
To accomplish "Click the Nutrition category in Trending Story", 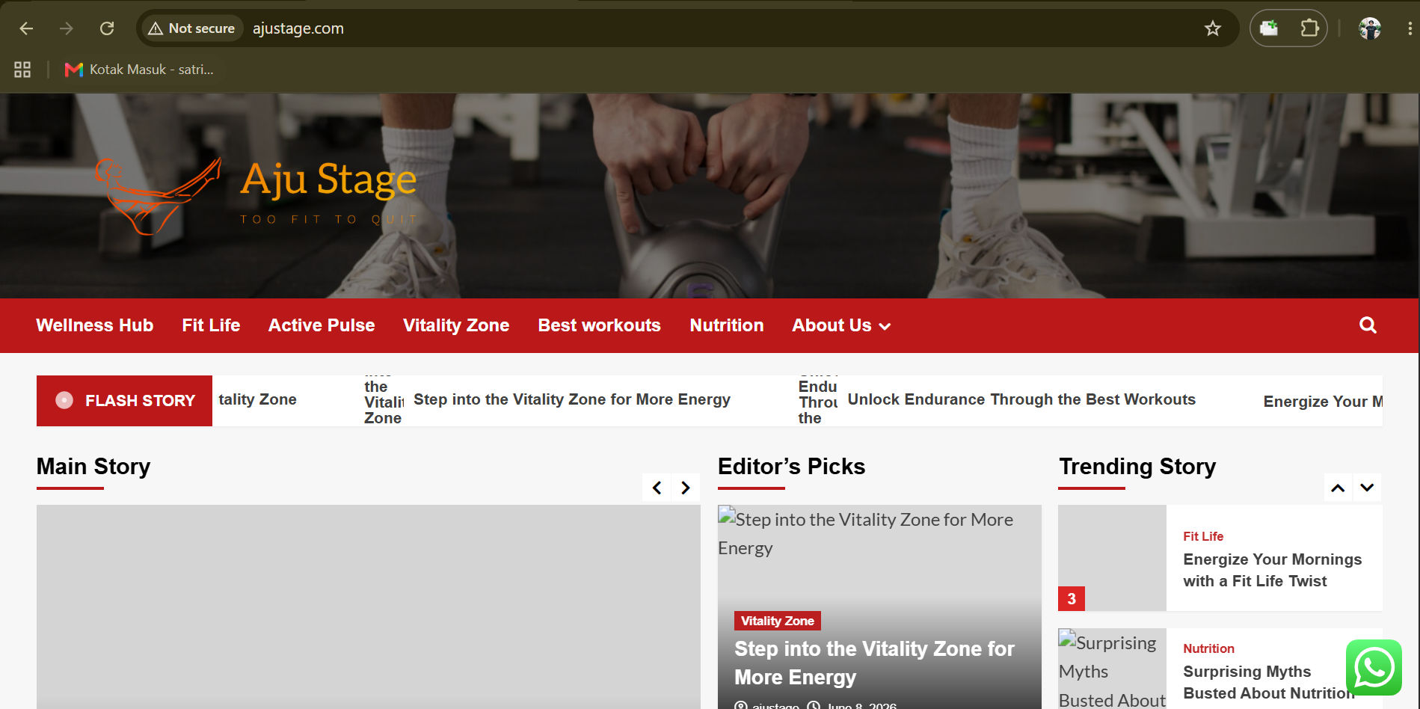I will point(1208,648).
